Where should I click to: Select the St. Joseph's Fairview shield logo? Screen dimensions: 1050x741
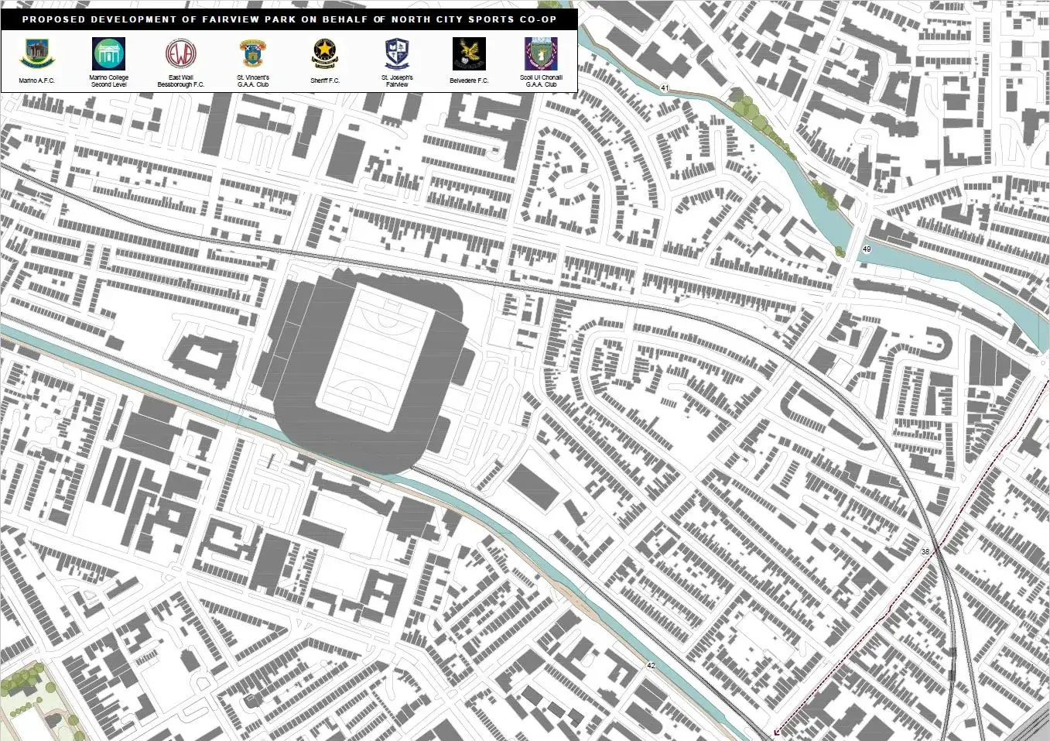pyautogui.click(x=397, y=54)
